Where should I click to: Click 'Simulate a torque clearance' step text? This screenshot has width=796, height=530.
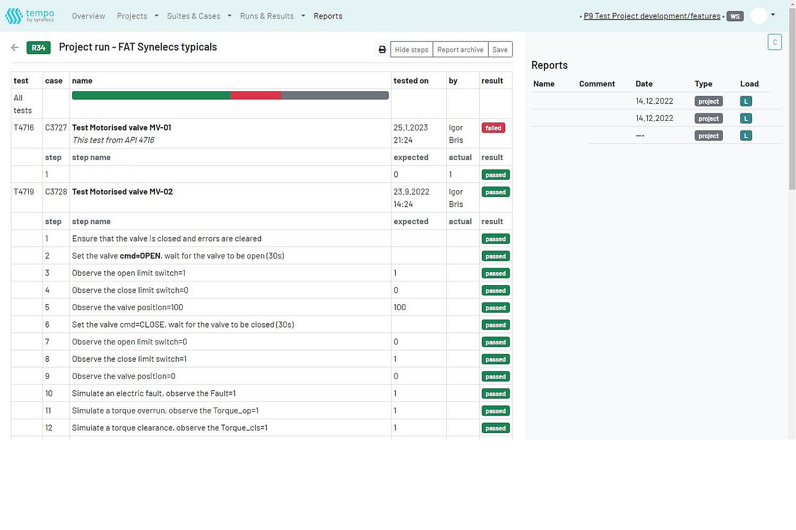click(170, 428)
